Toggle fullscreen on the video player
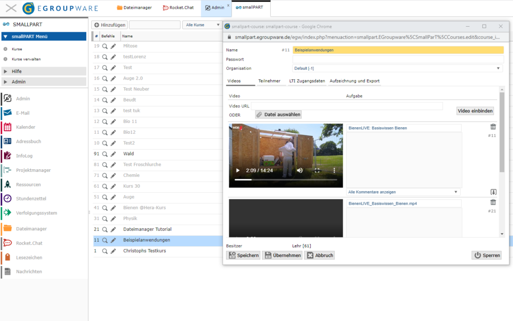Viewport: 513px width, 321px height. [x=317, y=170]
